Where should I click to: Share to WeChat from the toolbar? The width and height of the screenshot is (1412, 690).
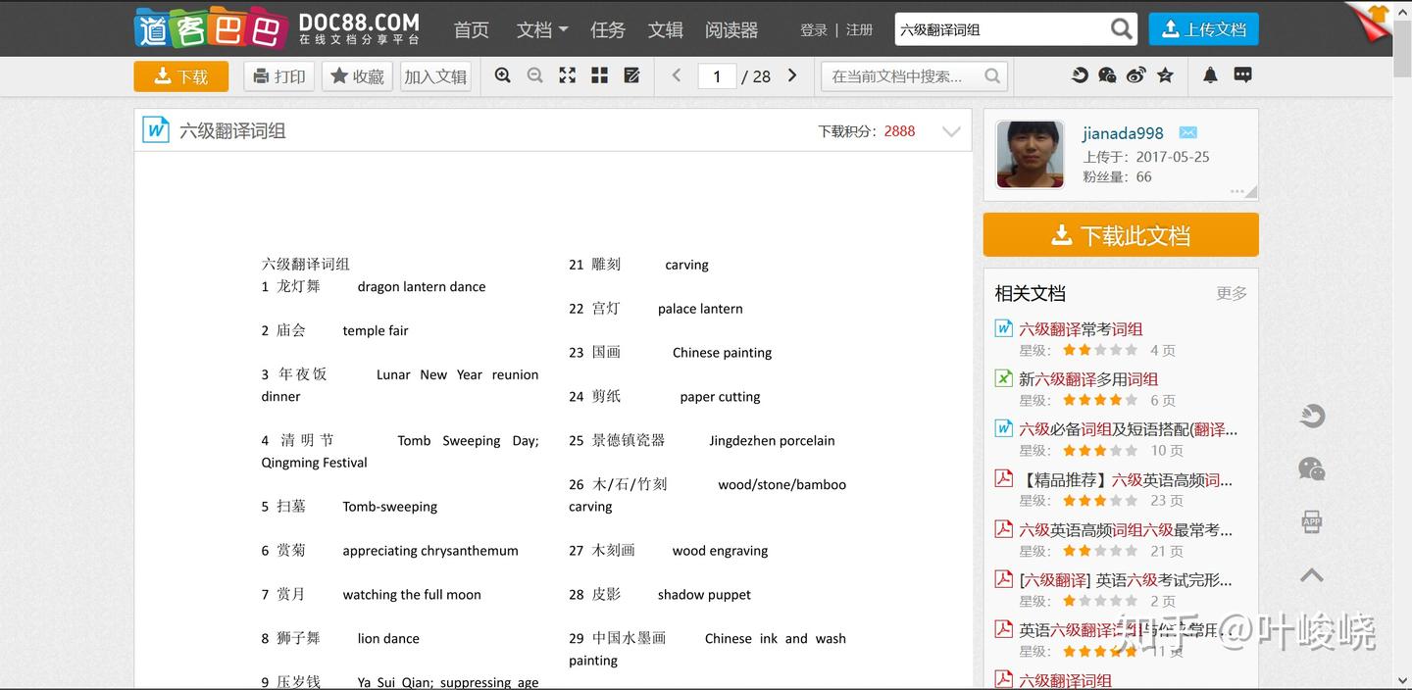(1108, 74)
